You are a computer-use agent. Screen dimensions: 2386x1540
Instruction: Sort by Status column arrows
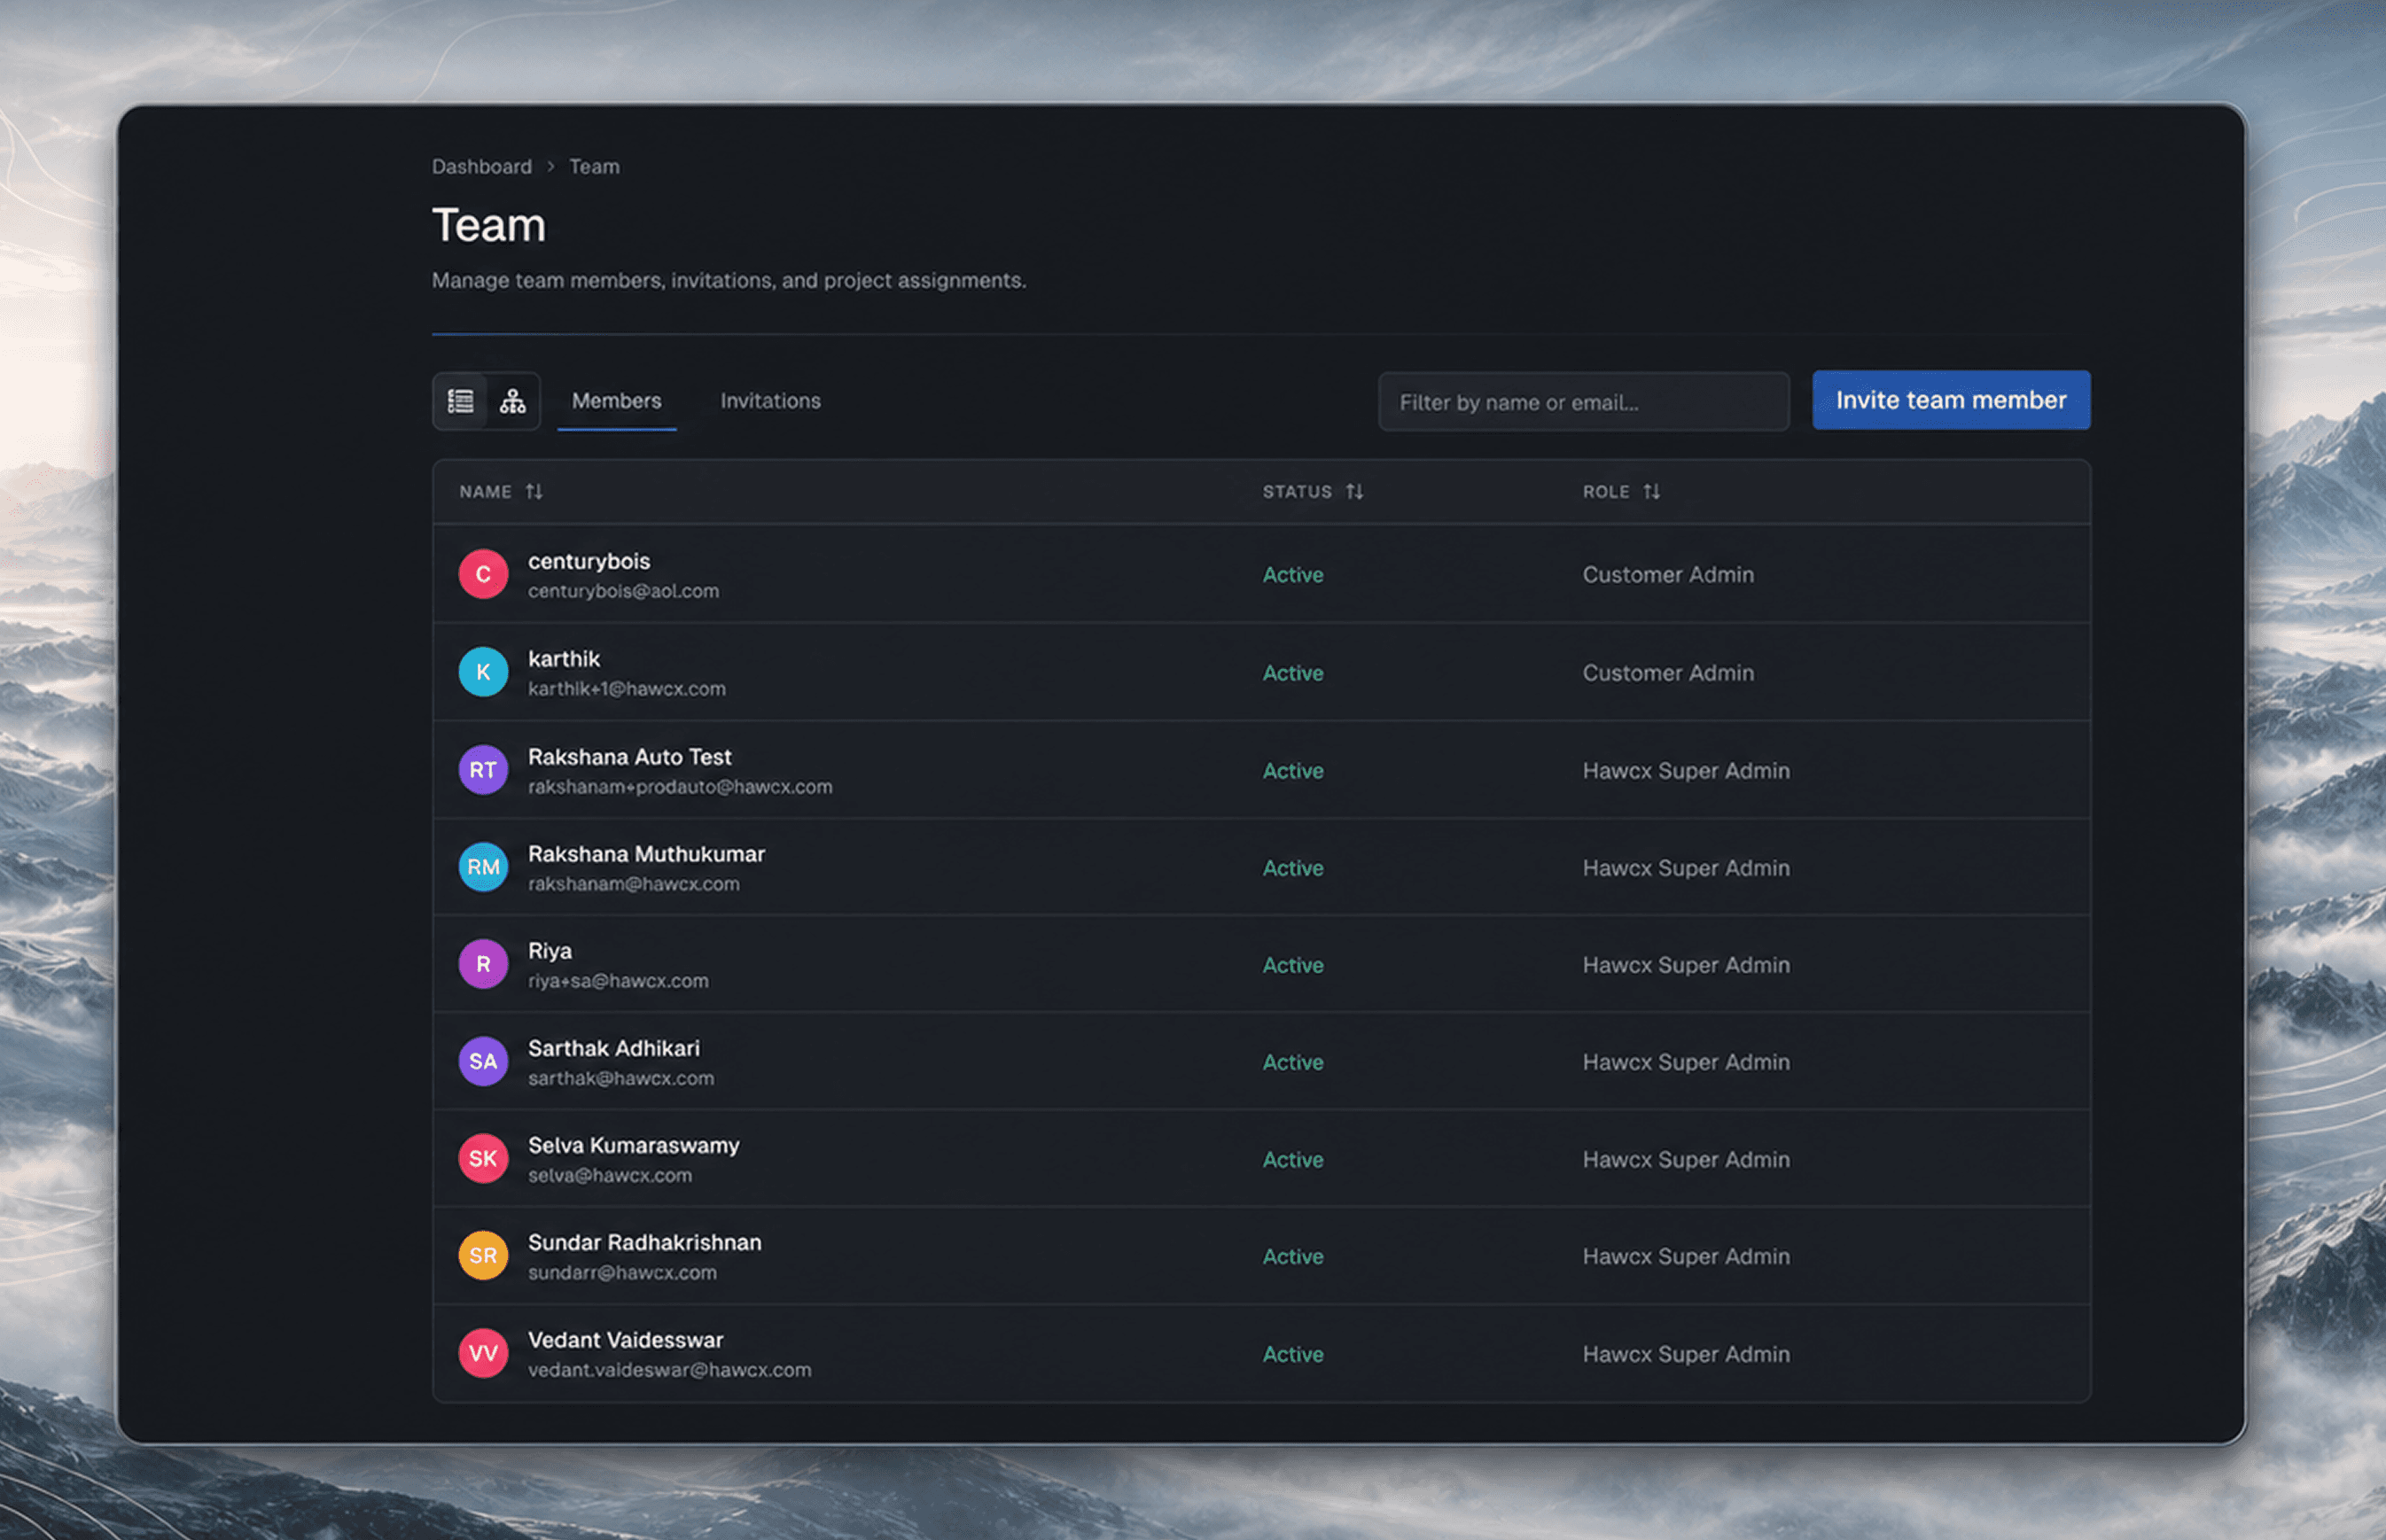point(1354,491)
